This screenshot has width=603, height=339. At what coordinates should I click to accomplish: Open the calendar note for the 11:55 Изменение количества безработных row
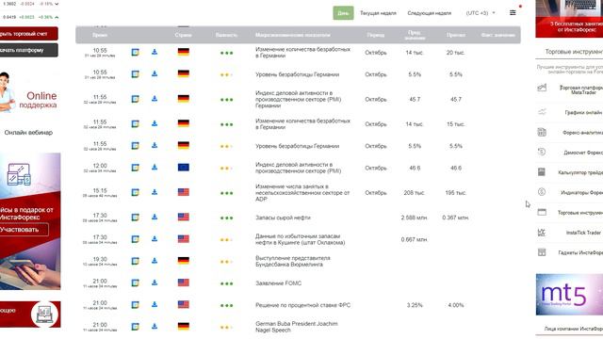point(135,123)
